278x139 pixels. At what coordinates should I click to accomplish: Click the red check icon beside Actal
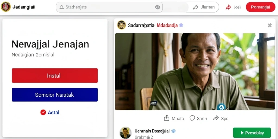coord(43,112)
